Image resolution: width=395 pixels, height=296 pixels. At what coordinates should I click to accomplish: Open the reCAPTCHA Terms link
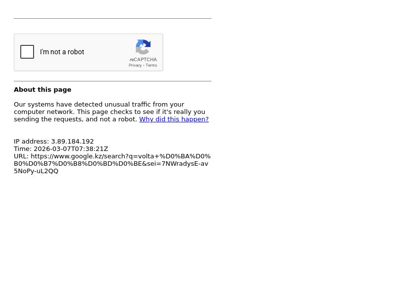click(151, 65)
